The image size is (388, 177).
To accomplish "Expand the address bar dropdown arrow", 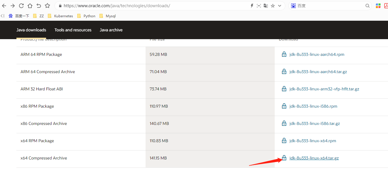I will [x=280, y=6].
